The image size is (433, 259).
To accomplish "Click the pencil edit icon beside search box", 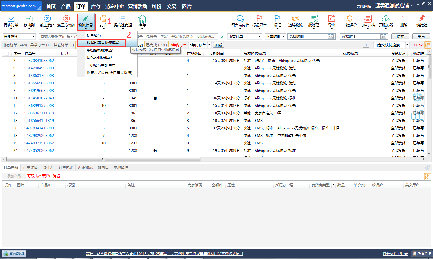I will (223, 36).
